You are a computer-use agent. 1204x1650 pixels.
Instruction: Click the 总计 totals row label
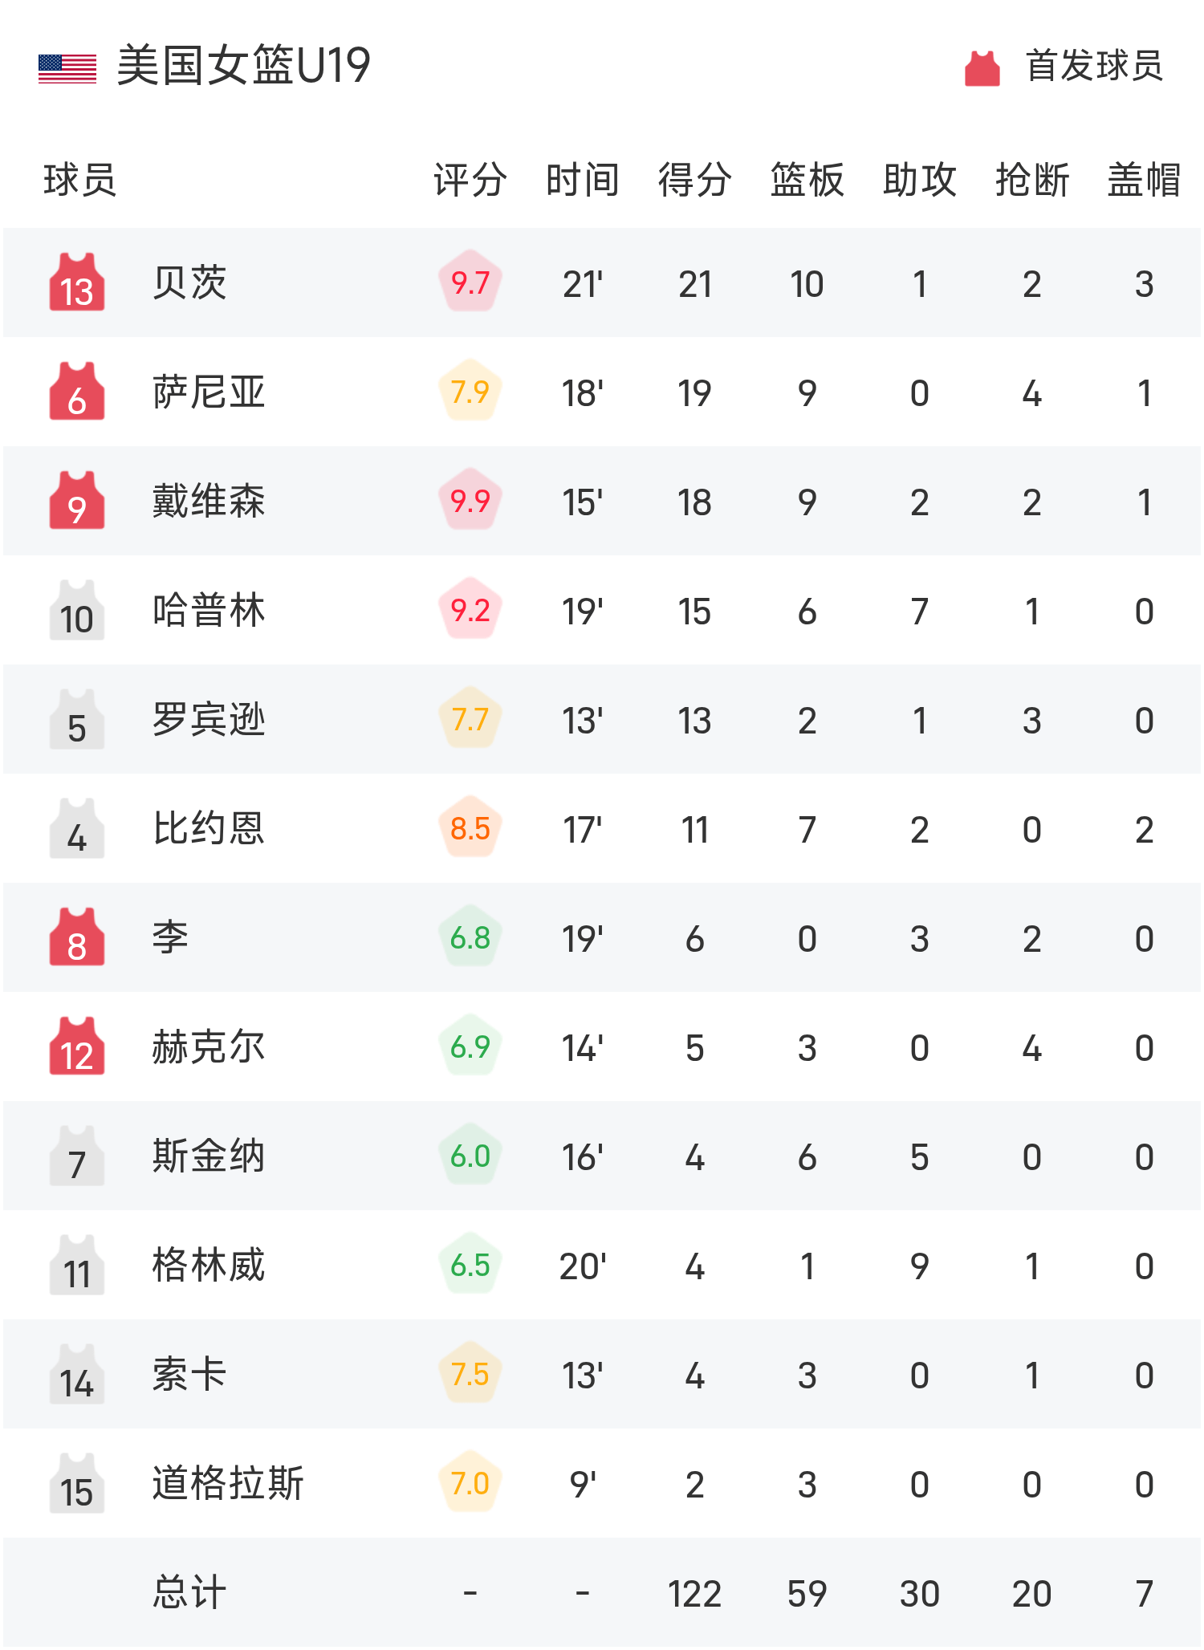click(x=189, y=1593)
